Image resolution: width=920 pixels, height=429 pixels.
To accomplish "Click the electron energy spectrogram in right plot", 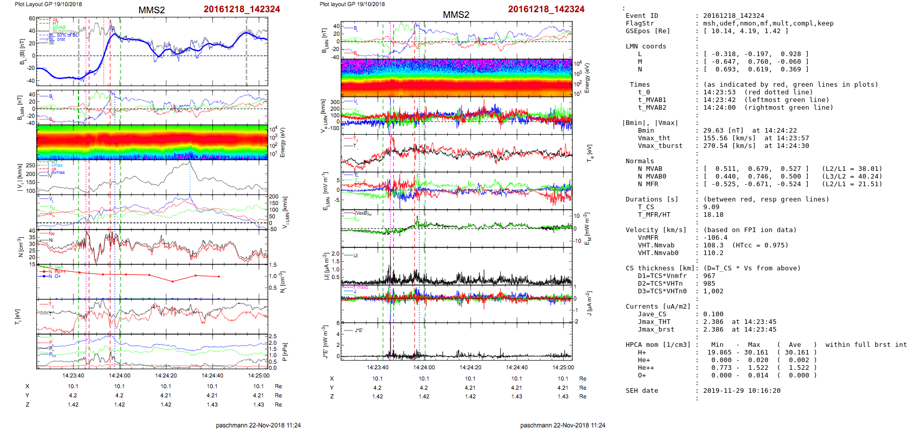I will 456,78.
